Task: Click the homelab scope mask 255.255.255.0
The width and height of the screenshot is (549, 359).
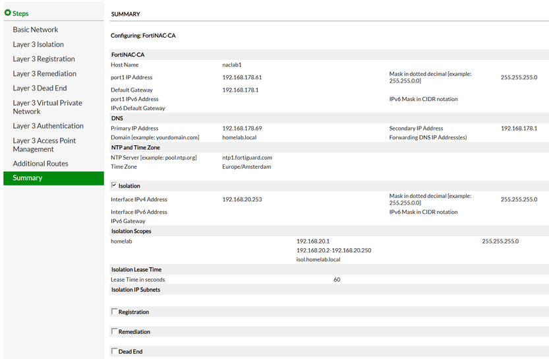Action: [x=500, y=242]
